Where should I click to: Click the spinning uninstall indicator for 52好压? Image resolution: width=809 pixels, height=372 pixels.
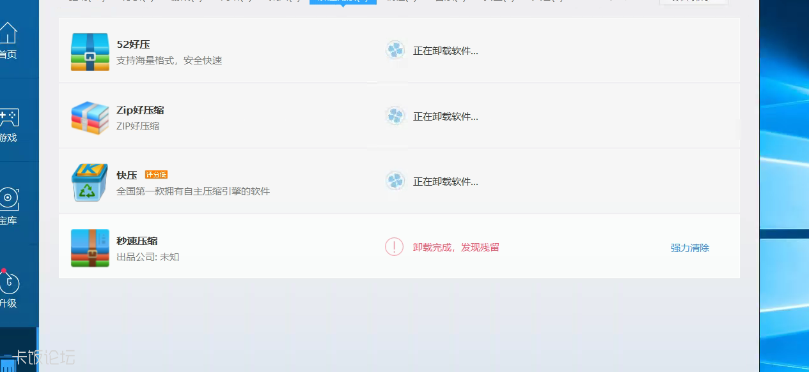pyautogui.click(x=395, y=50)
